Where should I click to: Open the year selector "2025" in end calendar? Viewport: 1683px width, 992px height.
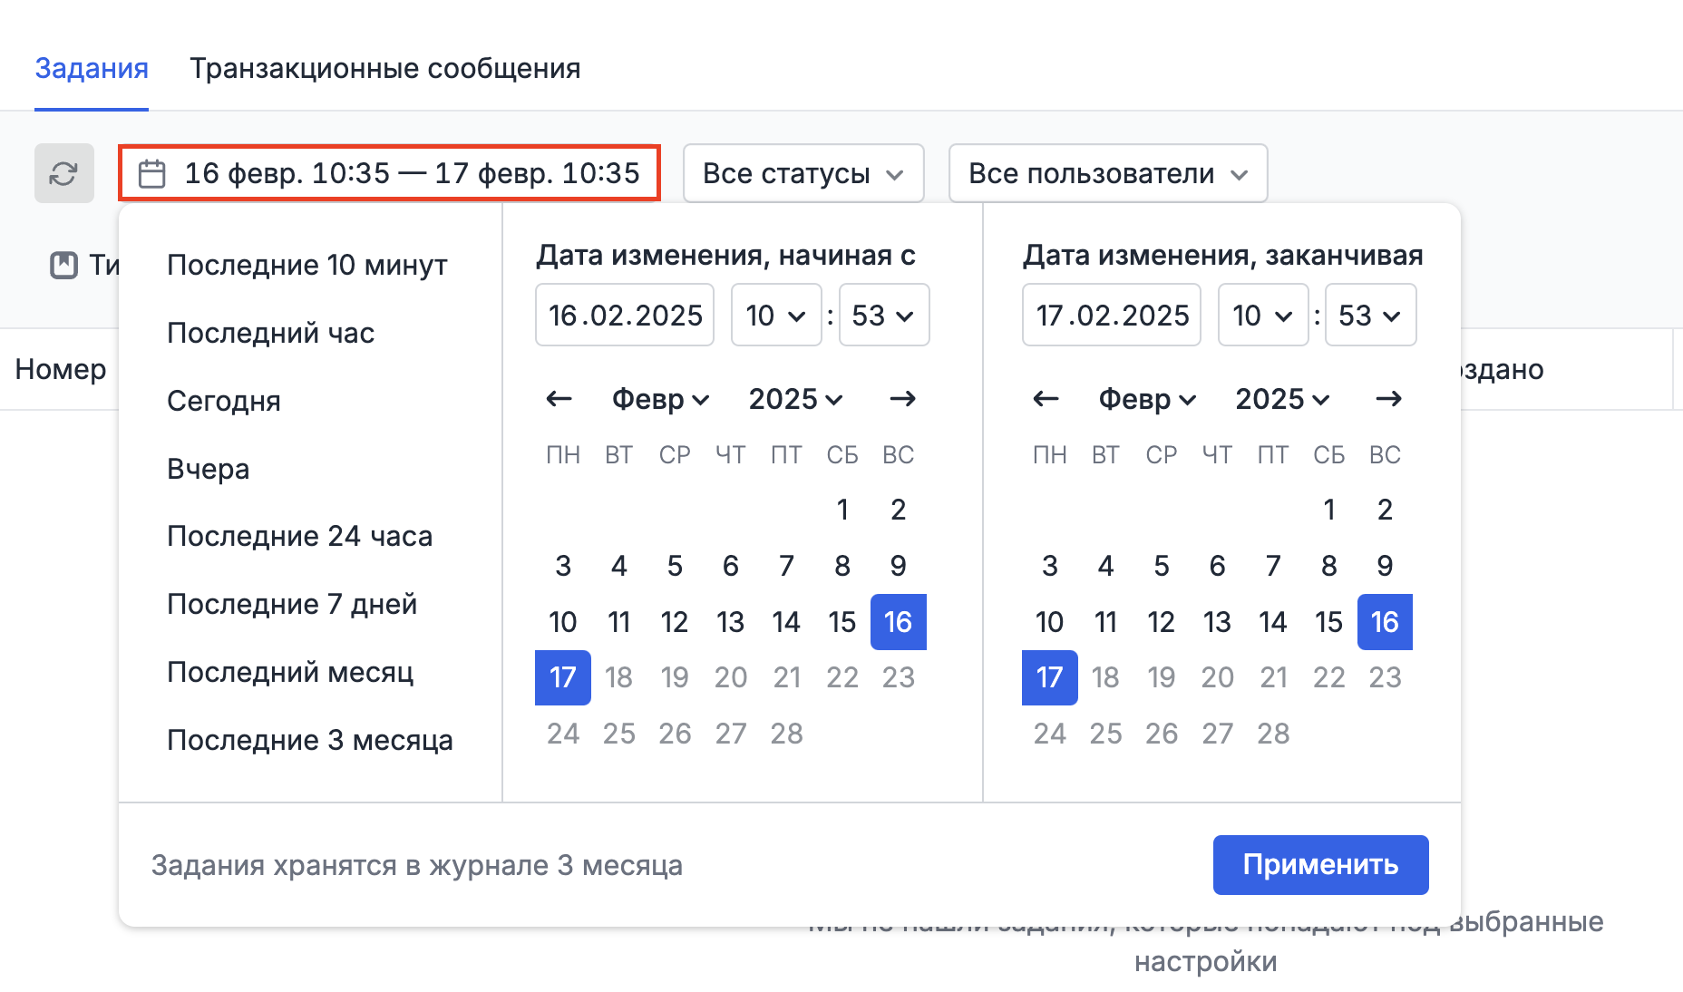click(1281, 399)
